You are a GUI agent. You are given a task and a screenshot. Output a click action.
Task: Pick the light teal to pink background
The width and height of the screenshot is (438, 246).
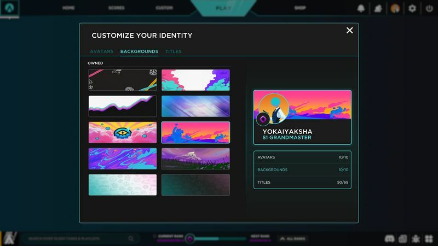click(x=123, y=185)
